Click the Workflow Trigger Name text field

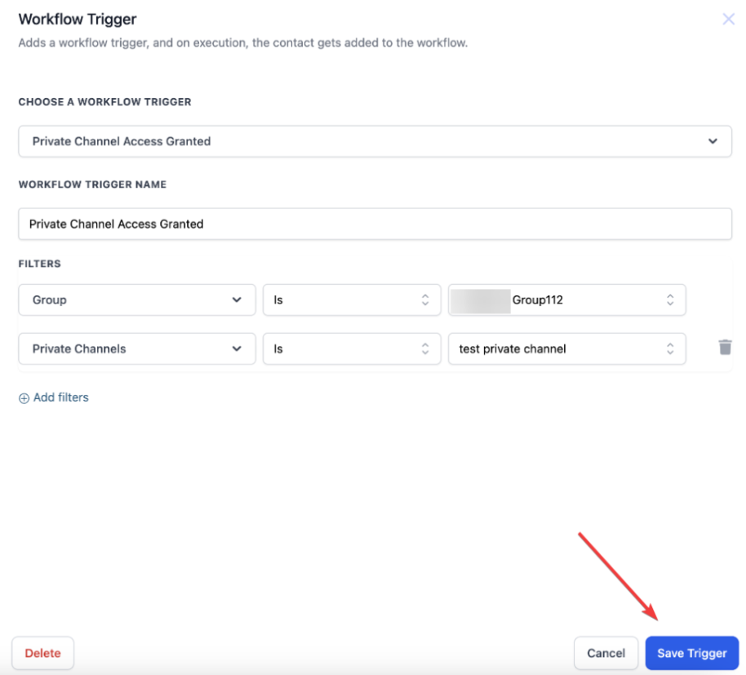[x=374, y=224]
